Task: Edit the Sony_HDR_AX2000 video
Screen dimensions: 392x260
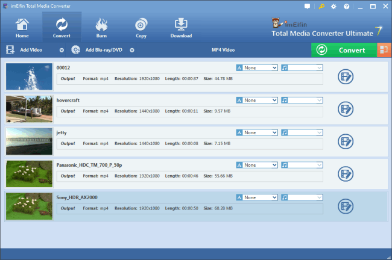Action: tap(346, 206)
